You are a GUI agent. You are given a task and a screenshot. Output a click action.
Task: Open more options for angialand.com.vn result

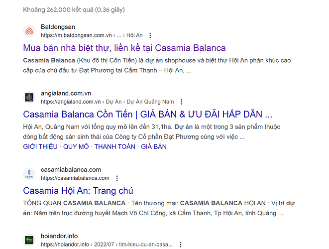pos(182,102)
